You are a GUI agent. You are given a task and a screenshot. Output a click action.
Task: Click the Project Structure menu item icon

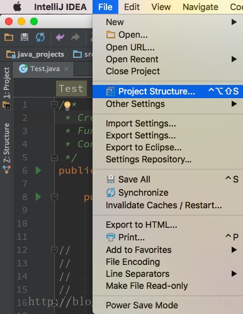click(x=110, y=92)
